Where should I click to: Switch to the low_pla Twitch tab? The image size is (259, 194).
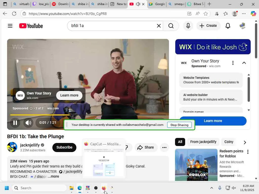[41, 4]
